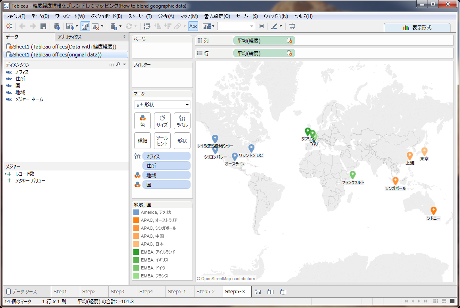Screen dimensions: 460x308
Task: Toggle mark labels Abc button
Action: (x=193, y=26)
